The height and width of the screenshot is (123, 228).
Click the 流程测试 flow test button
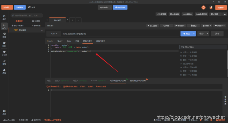(20, 7)
